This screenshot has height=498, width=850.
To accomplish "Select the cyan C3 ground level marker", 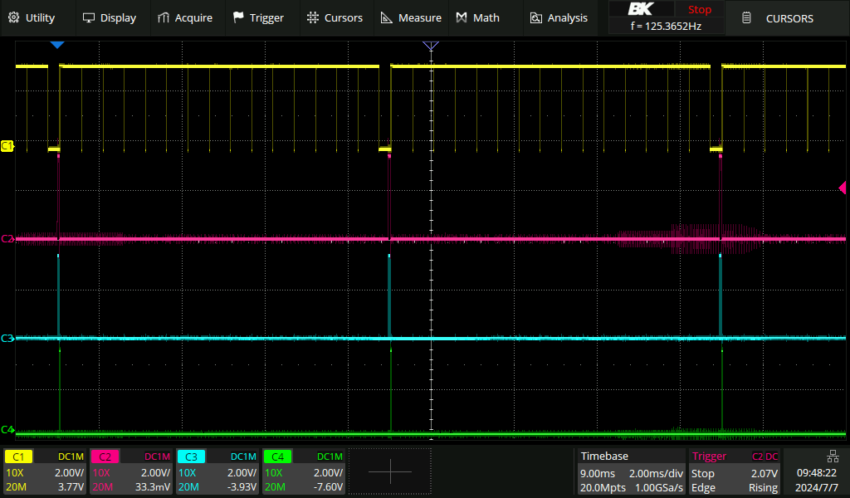I will [x=7, y=338].
